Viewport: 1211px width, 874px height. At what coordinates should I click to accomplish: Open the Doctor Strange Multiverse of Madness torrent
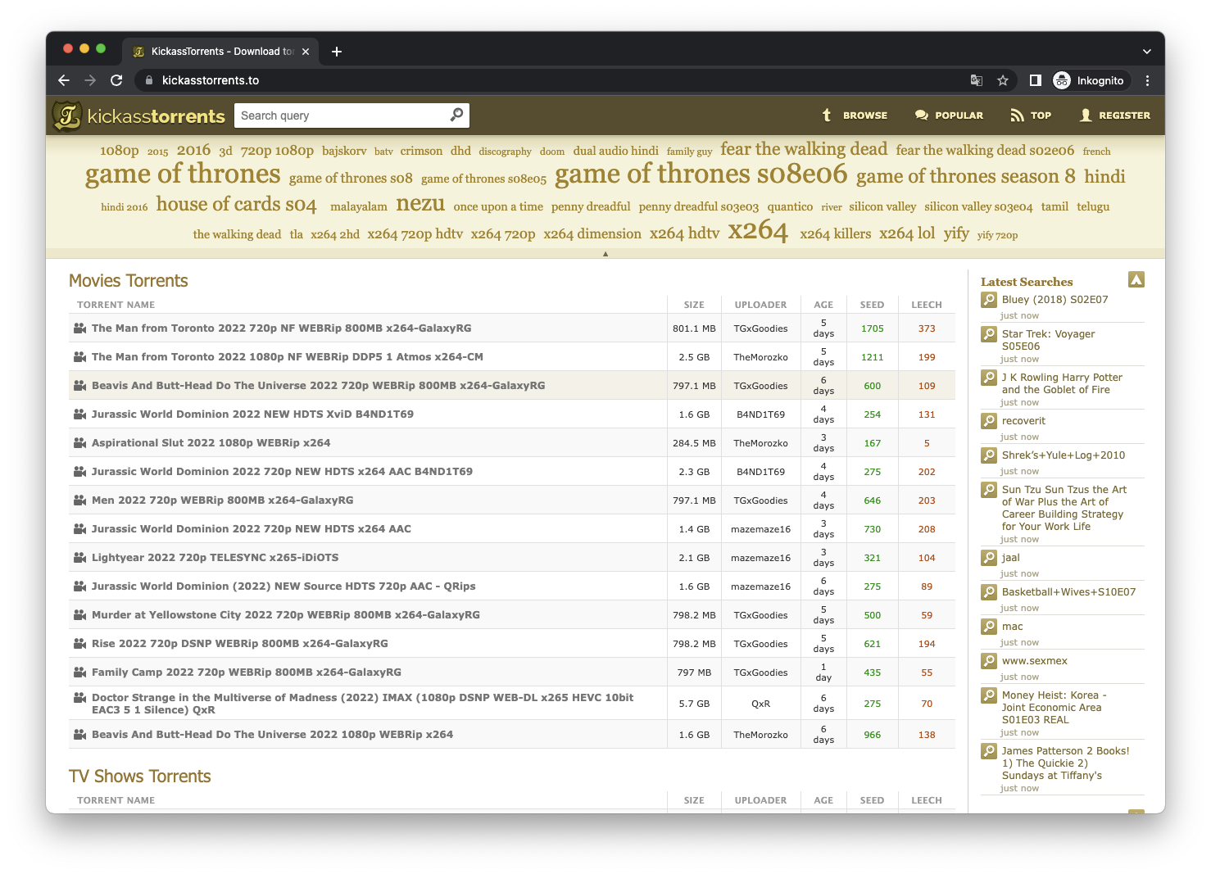362,704
